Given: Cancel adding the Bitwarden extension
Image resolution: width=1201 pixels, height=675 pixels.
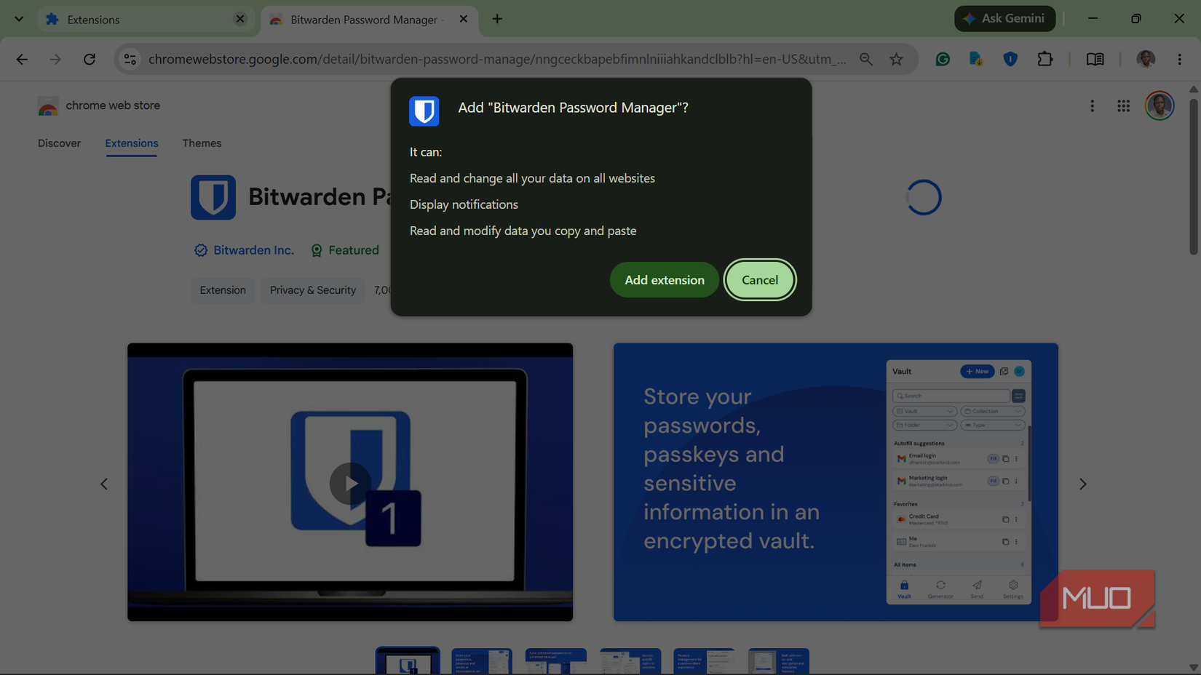Looking at the screenshot, I should (x=759, y=280).
